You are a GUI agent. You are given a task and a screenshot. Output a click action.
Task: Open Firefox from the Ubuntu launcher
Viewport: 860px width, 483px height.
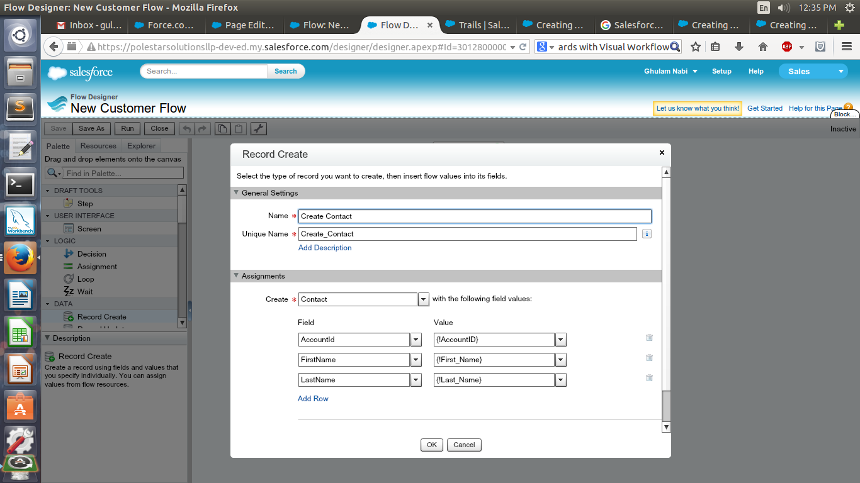(x=20, y=258)
